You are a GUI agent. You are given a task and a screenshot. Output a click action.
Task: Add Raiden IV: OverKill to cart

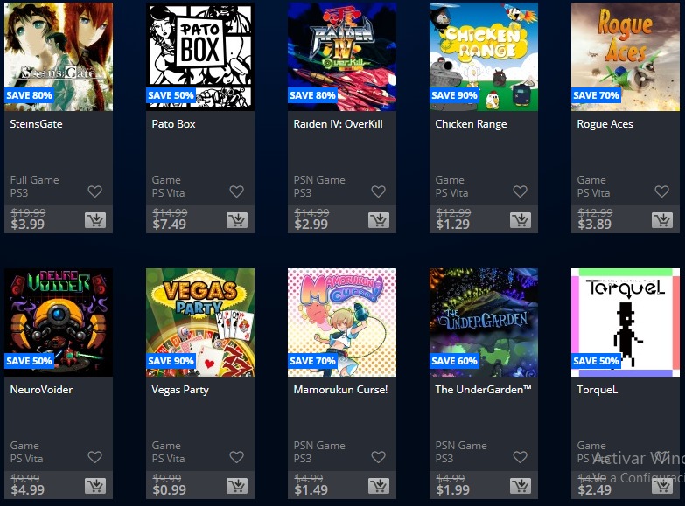coord(379,220)
